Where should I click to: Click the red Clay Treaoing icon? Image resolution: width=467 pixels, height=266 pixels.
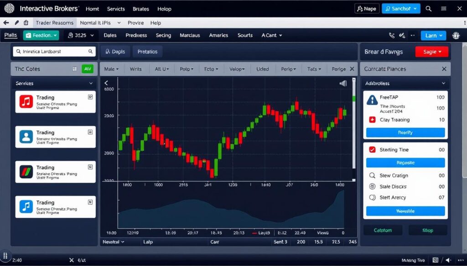372,120
